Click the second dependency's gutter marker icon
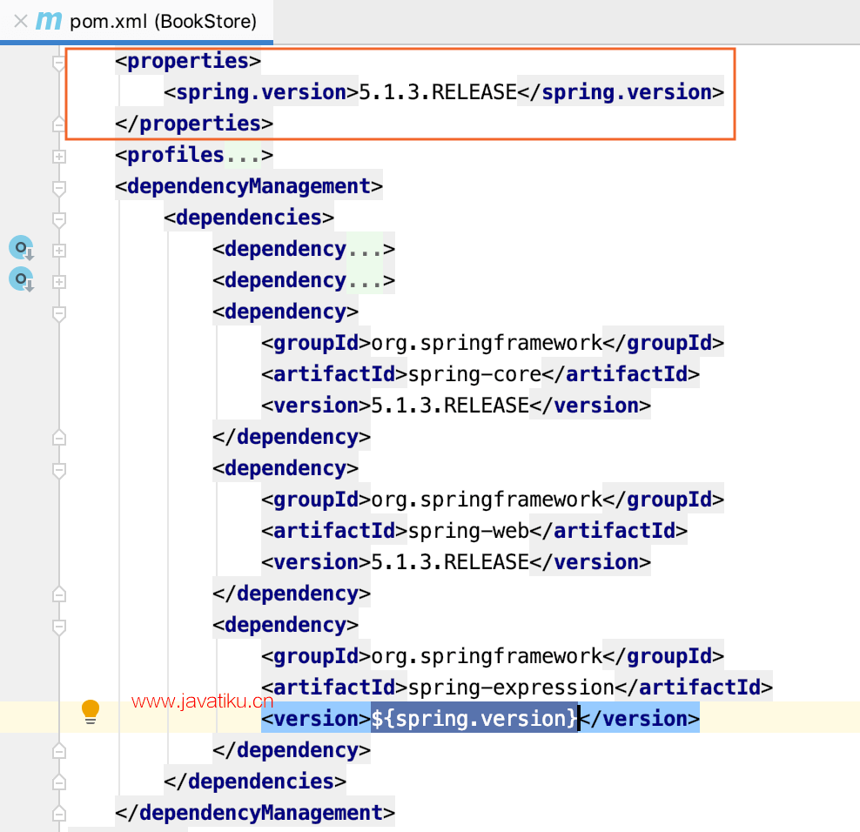 click(x=21, y=280)
